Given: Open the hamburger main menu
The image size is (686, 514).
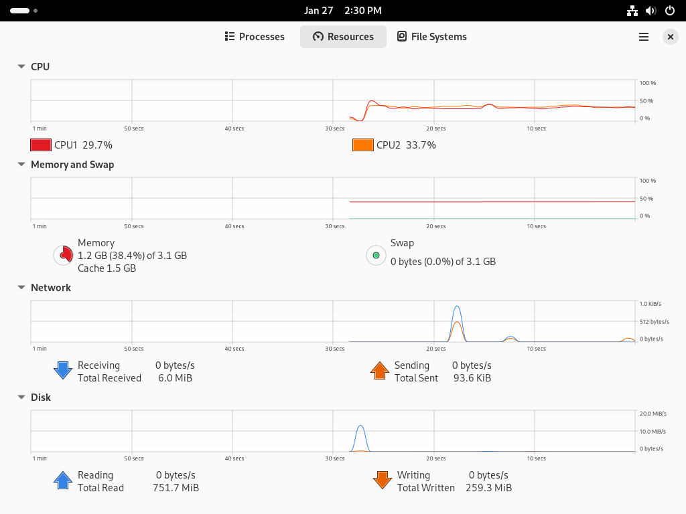Looking at the screenshot, I should [644, 37].
